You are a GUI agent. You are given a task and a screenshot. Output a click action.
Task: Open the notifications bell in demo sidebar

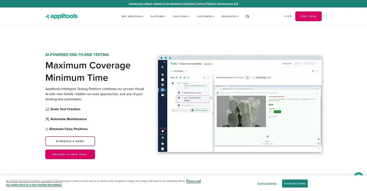pyautogui.click(x=163, y=131)
